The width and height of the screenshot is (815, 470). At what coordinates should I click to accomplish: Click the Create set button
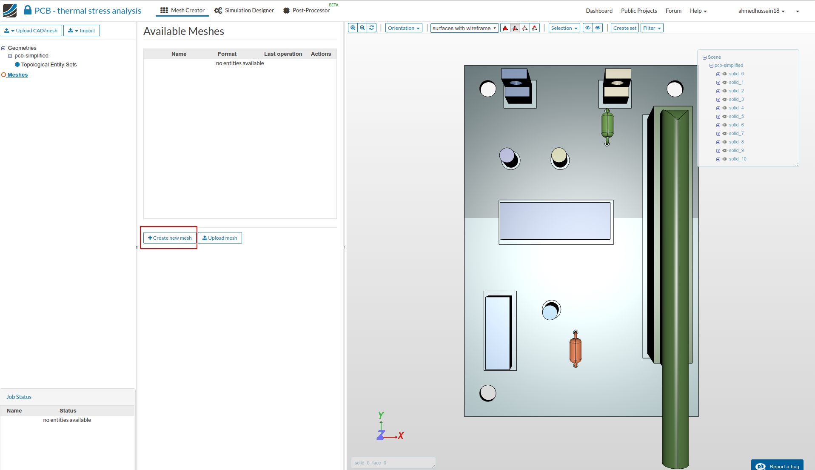[625, 28]
